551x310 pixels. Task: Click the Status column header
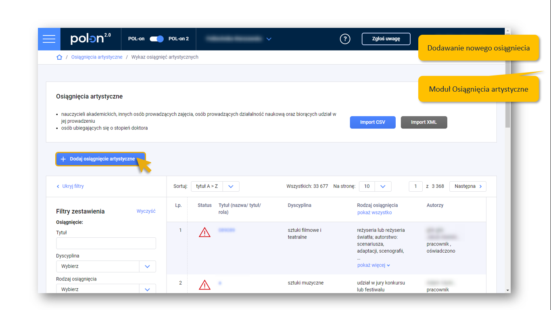[x=205, y=205]
